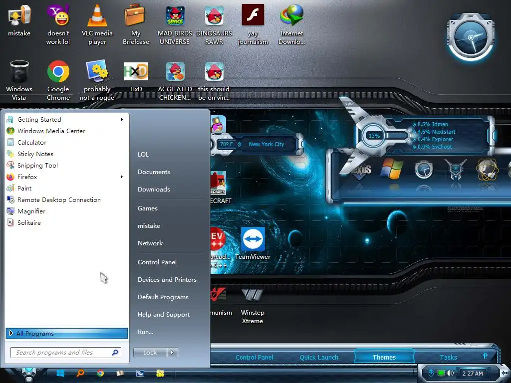
Task: Click the Lock button
Action: (x=150, y=353)
